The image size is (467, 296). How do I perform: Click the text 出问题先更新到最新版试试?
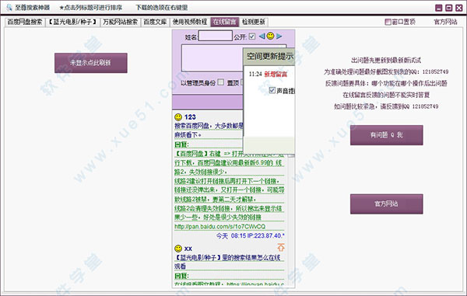point(386,61)
